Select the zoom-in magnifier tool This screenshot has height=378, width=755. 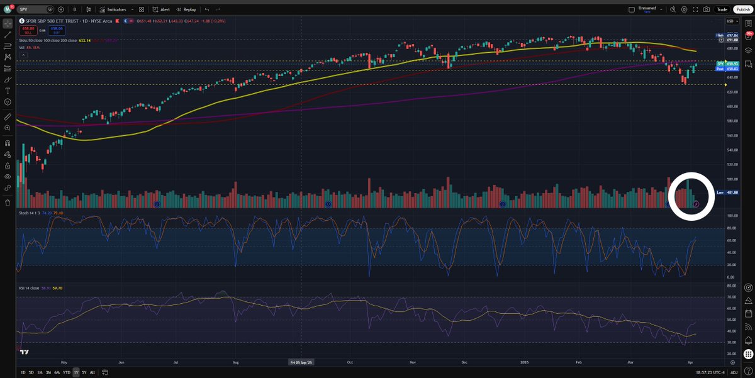[x=8, y=128]
